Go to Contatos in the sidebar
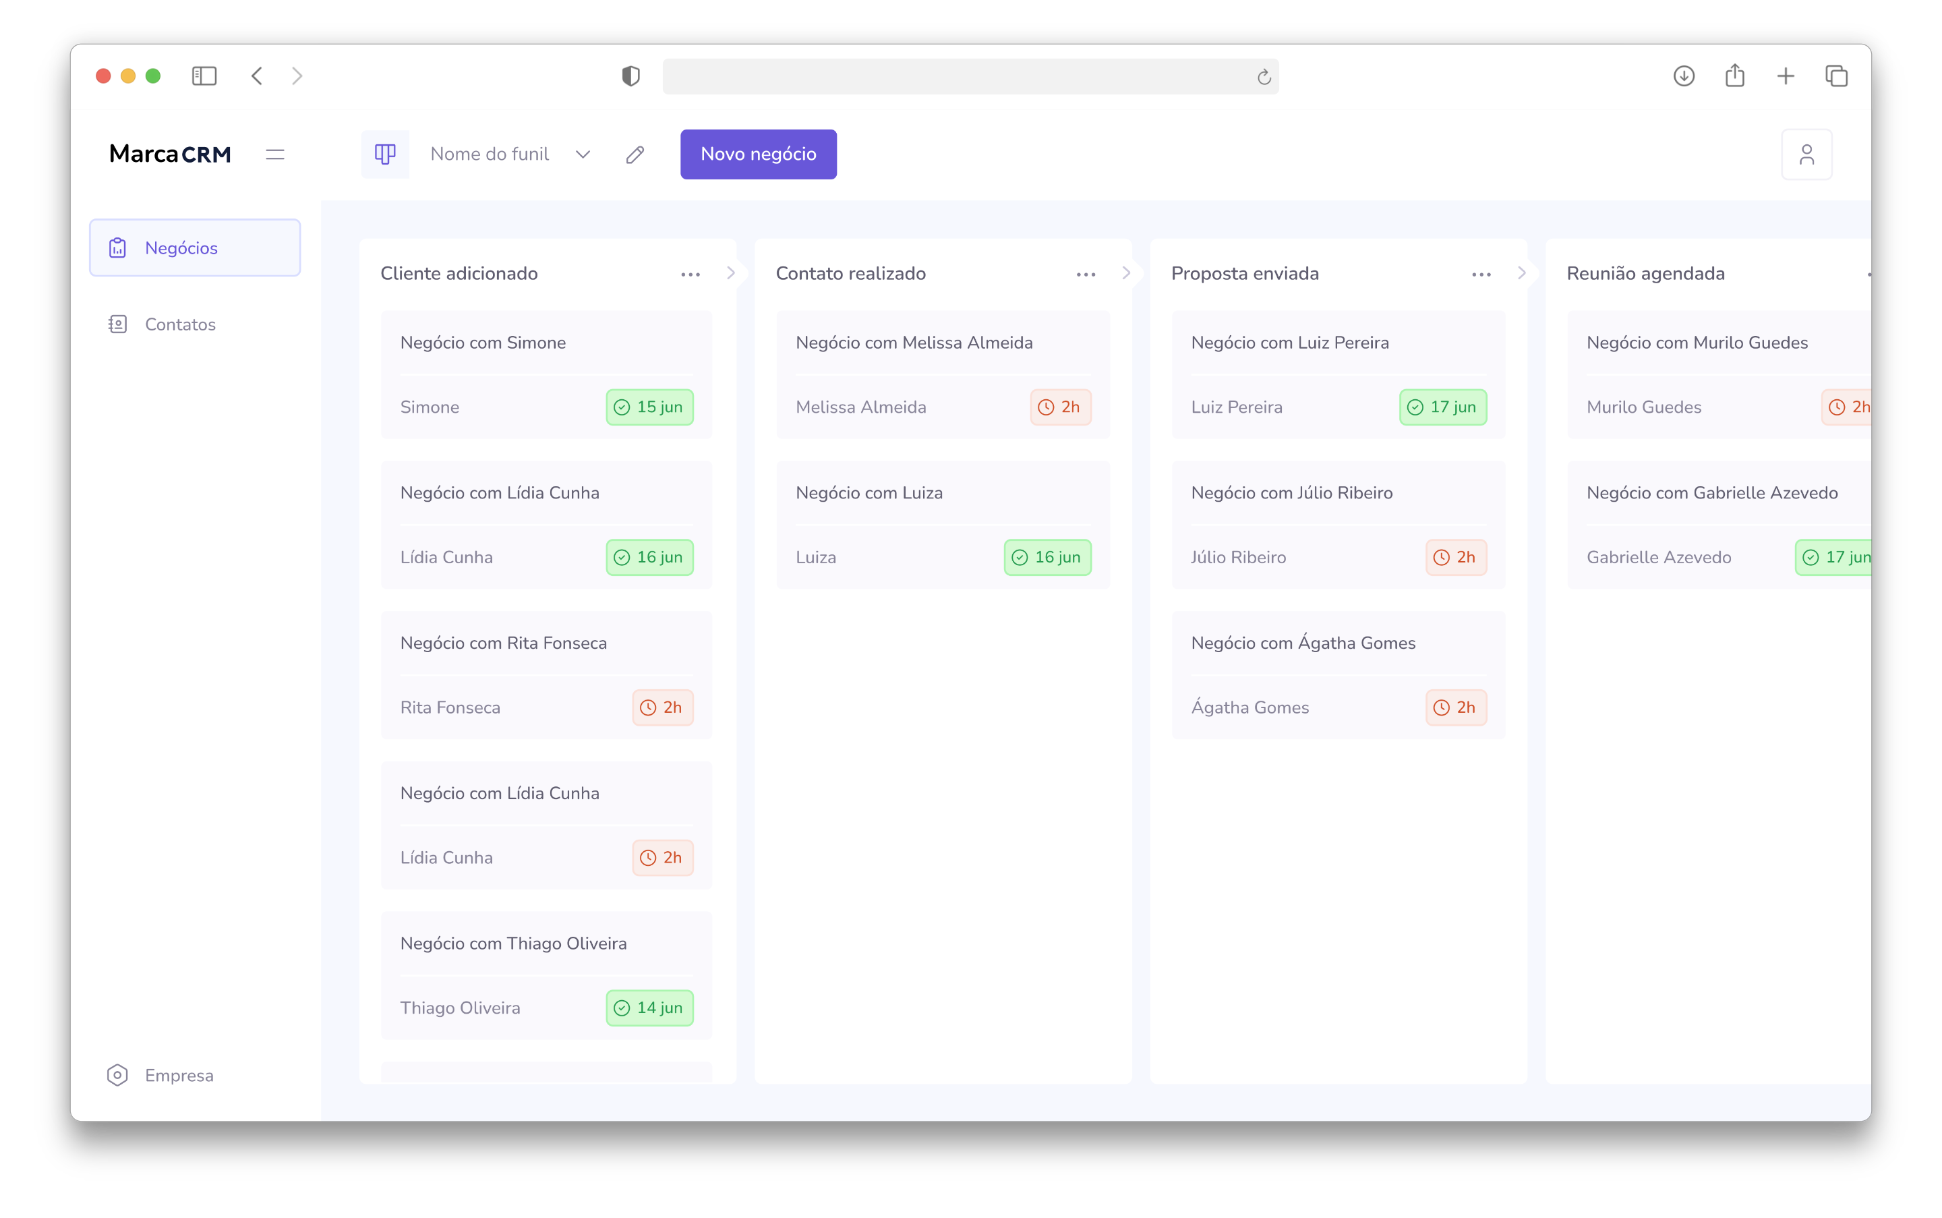This screenshot has width=1942, height=1218. click(x=179, y=324)
